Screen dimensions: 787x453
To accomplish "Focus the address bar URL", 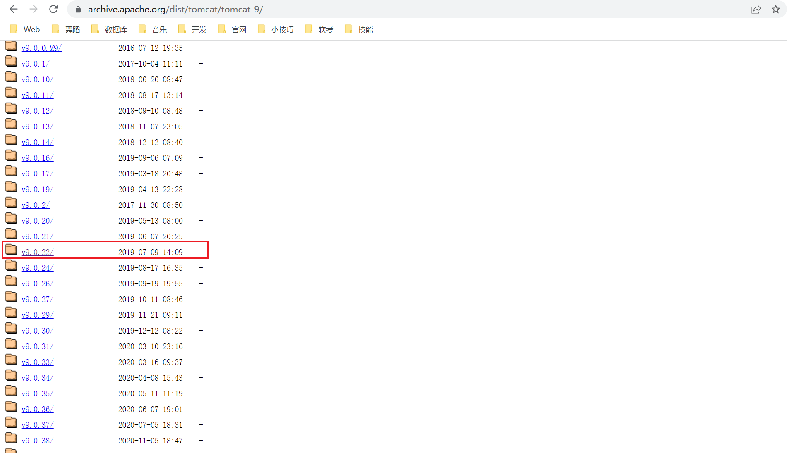I will [x=175, y=9].
